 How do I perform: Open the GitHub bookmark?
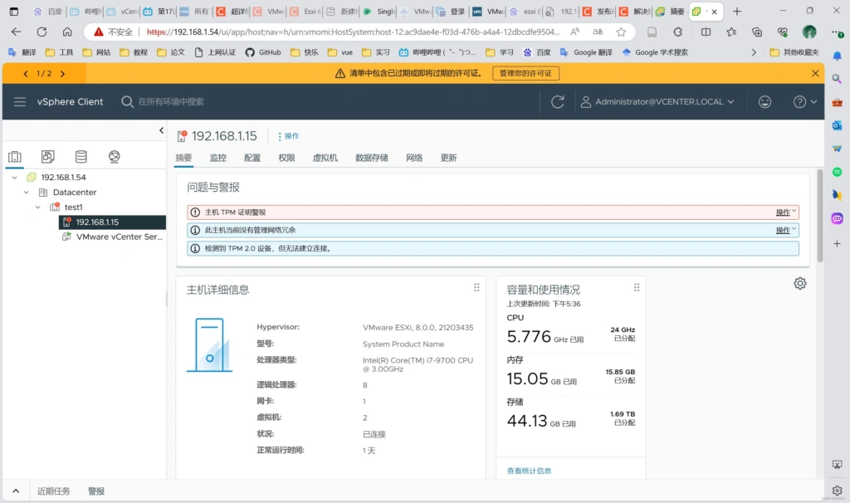(x=263, y=52)
